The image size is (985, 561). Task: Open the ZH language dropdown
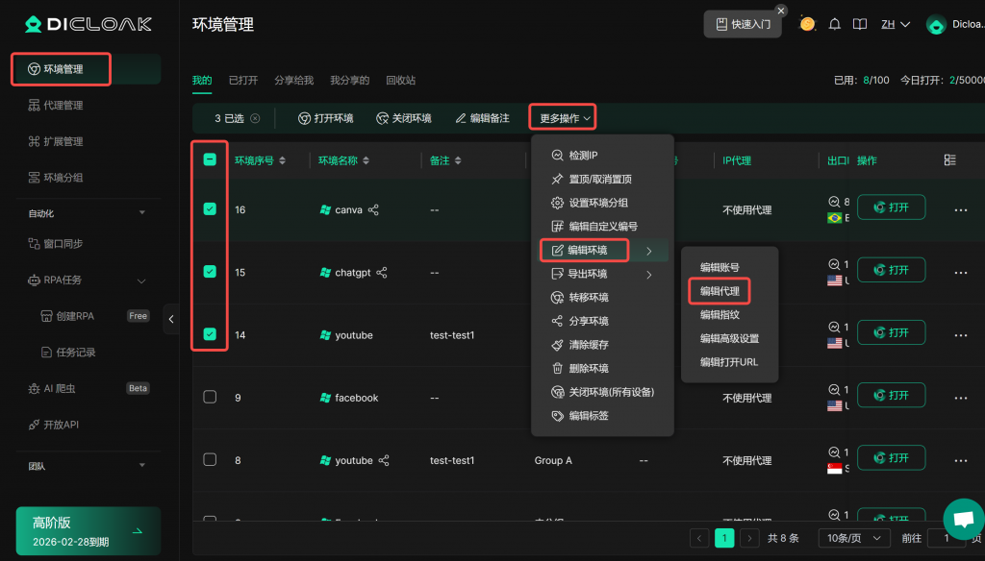[896, 24]
